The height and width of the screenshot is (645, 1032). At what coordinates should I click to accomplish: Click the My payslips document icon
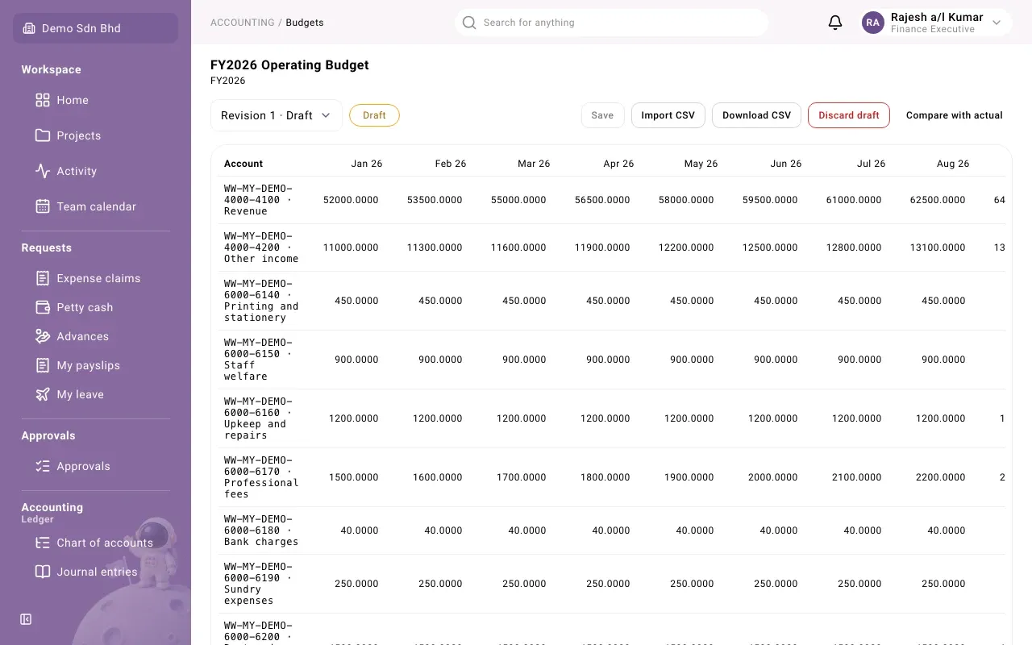coord(43,365)
